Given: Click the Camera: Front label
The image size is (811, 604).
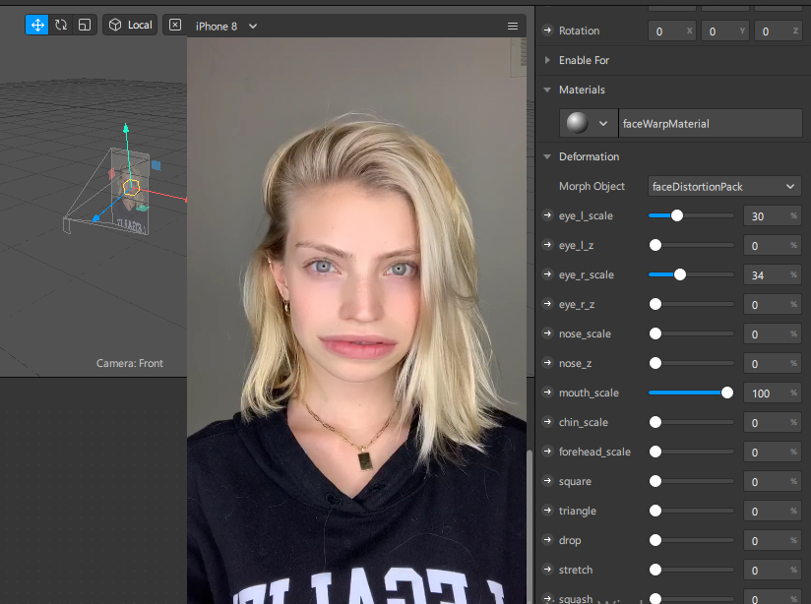Looking at the screenshot, I should [x=129, y=363].
